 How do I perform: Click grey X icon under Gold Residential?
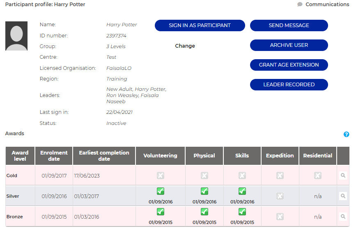tap(317, 176)
